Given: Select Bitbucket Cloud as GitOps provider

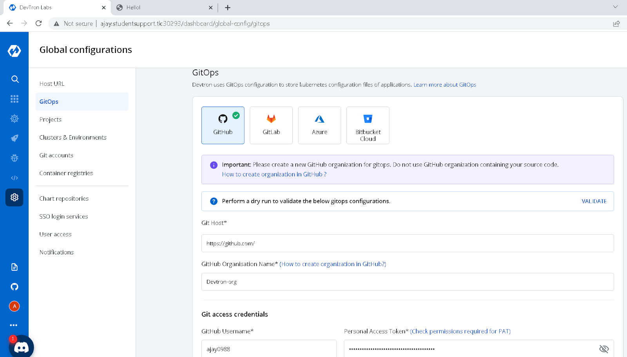Looking at the screenshot, I should point(368,125).
